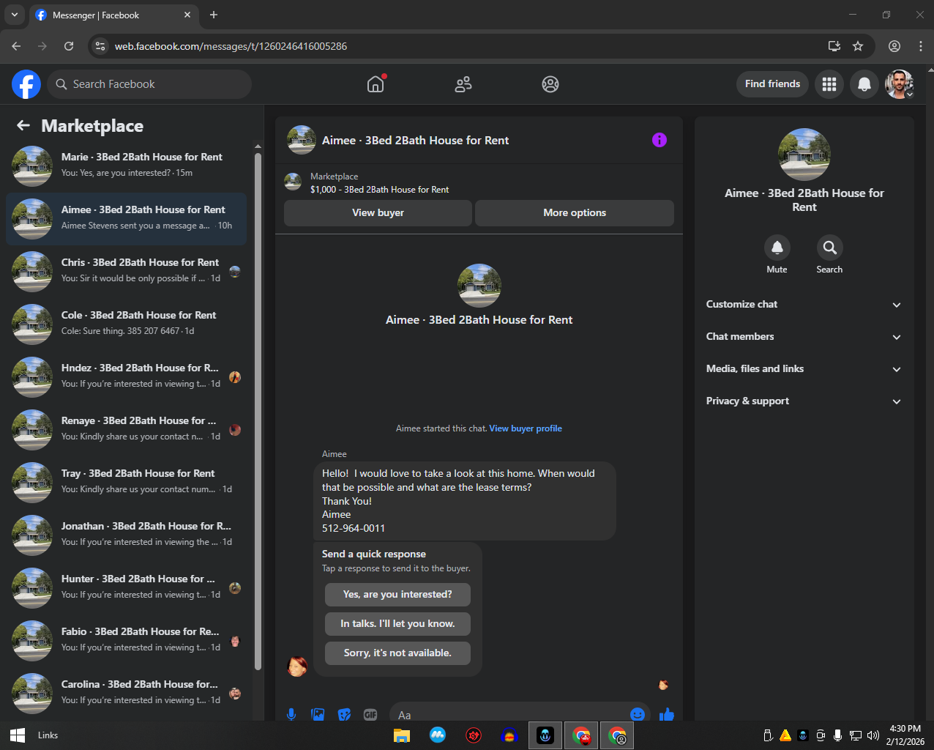Go back using the Marketplace arrow
Screen dimensions: 934x750
(23, 126)
